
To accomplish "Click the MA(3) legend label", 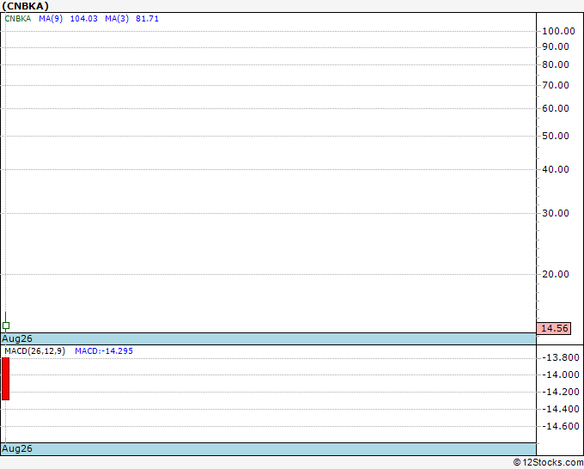I will 117,19.
